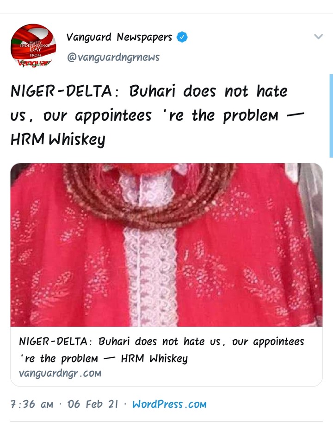The width and height of the screenshot is (333, 425).
Task: Open the tweet options chevron menu
Action: coord(318,36)
